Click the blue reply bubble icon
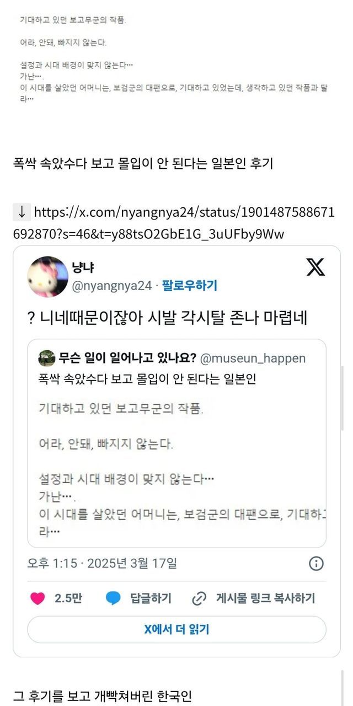Viewport: 353px width, 706px height. [x=113, y=598]
